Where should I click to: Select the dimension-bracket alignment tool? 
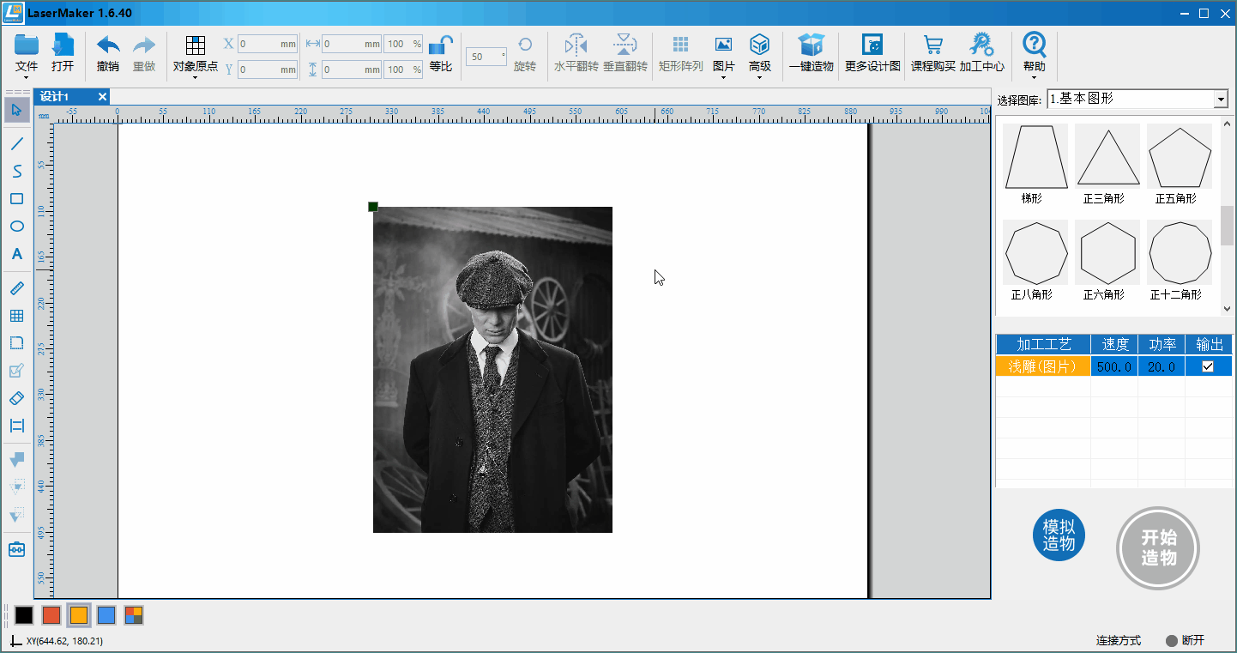click(x=17, y=426)
